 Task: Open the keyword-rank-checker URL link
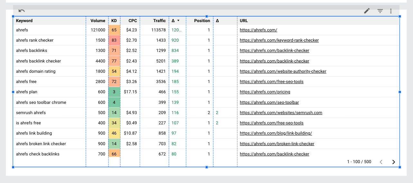click(x=279, y=40)
